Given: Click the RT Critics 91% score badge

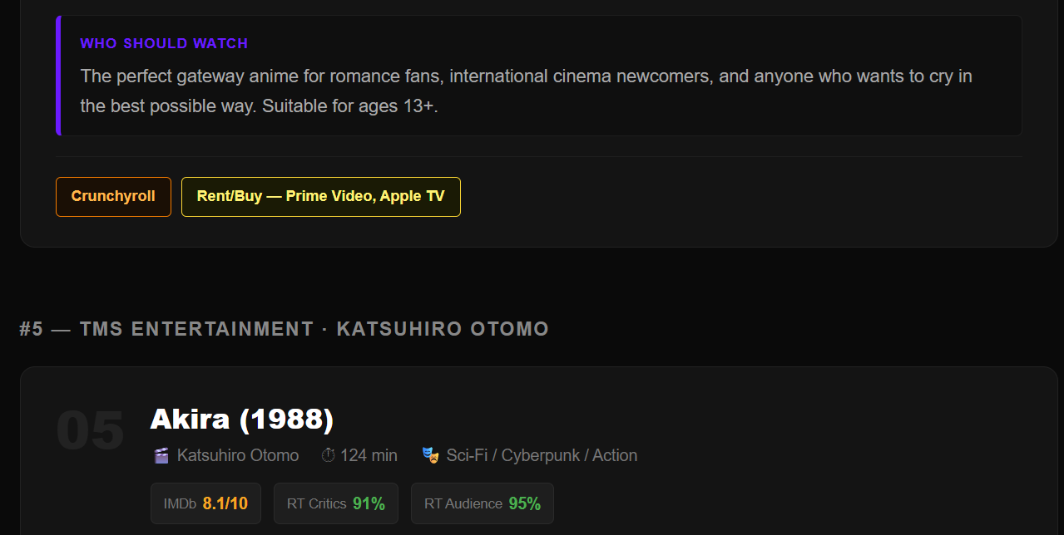Looking at the screenshot, I should (x=335, y=503).
